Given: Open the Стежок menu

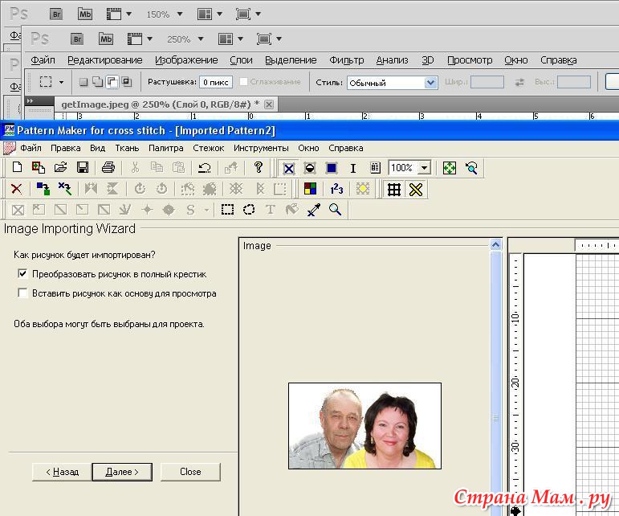Looking at the screenshot, I should pyautogui.click(x=209, y=148).
